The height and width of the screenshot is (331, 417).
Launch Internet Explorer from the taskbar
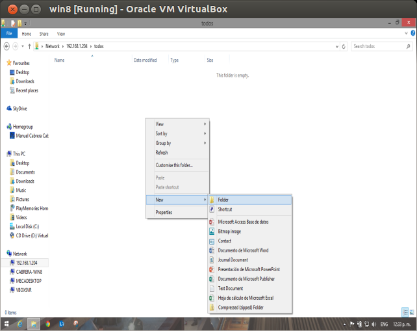[19, 324]
